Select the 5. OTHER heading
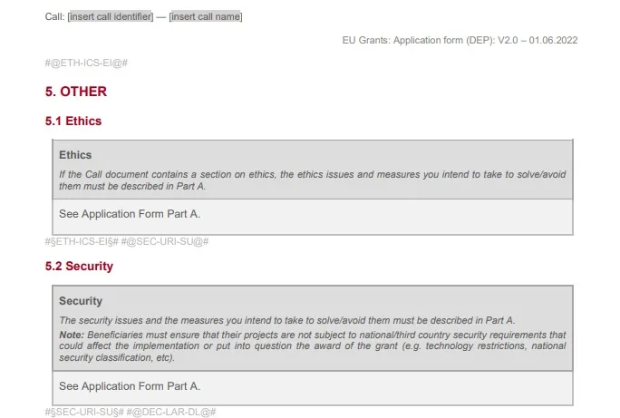The image size is (620, 418). click(x=76, y=92)
